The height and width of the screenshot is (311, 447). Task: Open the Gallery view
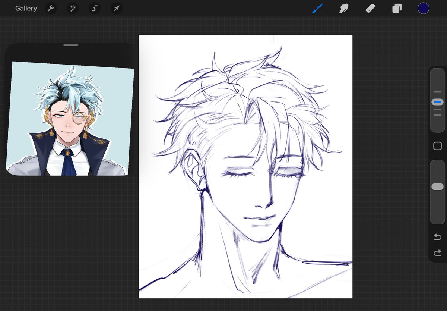coord(26,8)
